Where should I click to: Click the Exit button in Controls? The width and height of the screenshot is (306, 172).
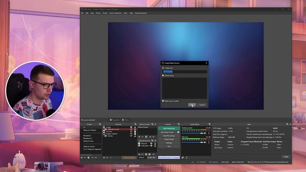click(x=169, y=146)
